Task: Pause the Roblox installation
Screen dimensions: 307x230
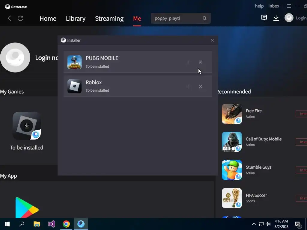Action: (x=188, y=86)
